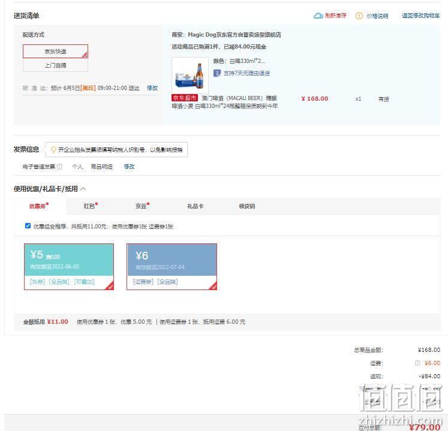The image size is (448, 431).
Task: Open the 价格说明 info icon
Action: pyautogui.click(x=359, y=16)
